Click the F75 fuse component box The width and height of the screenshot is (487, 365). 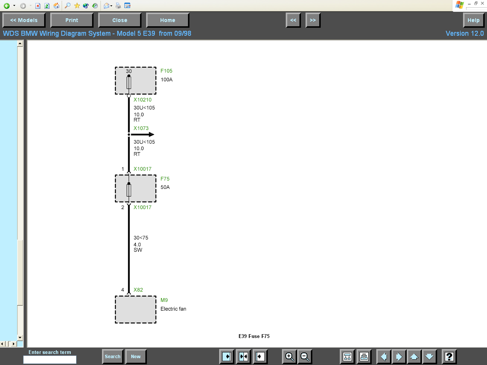(x=135, y=189)
